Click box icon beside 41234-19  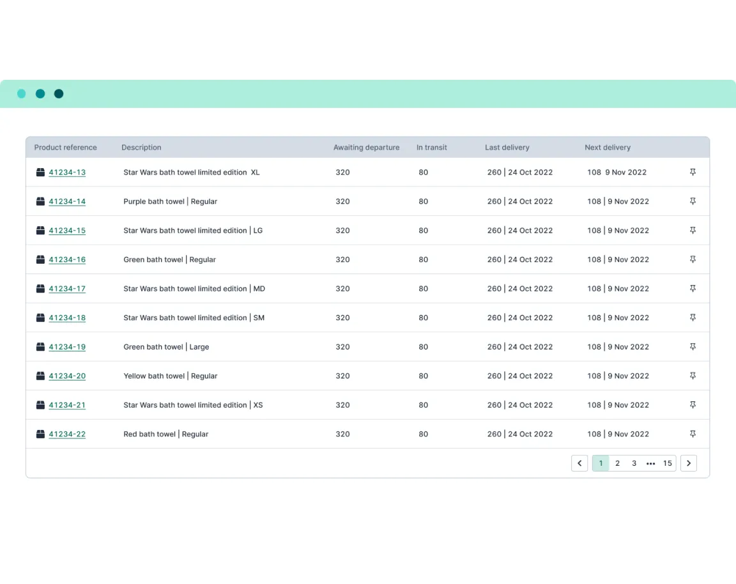point(40,347)
